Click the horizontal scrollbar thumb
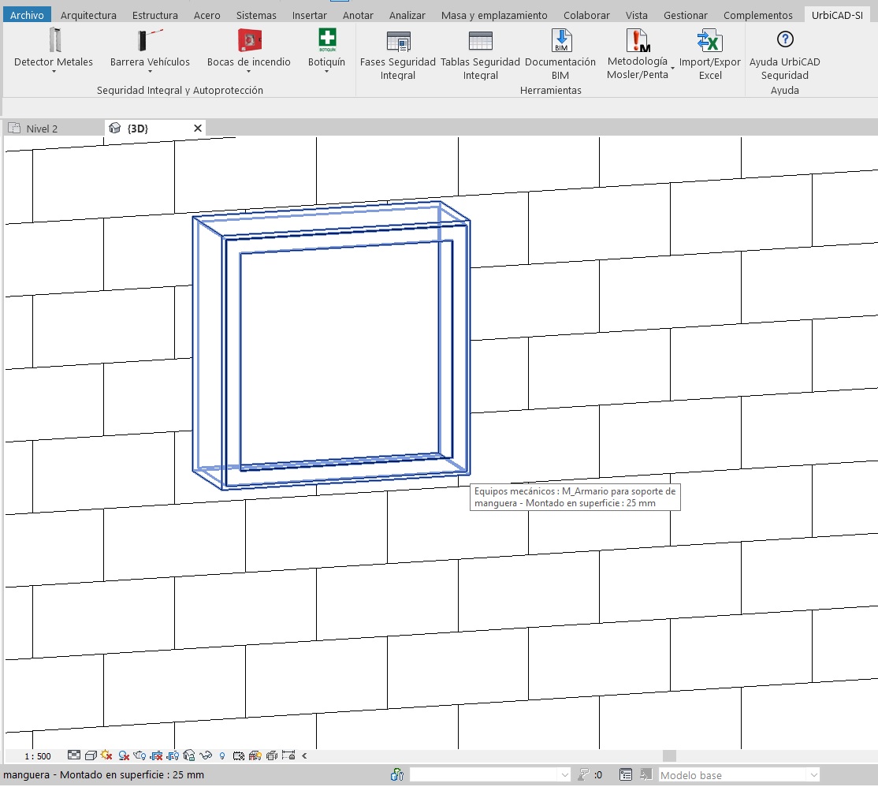Viewport: 878px width, 787px height. tap(669, 755)
